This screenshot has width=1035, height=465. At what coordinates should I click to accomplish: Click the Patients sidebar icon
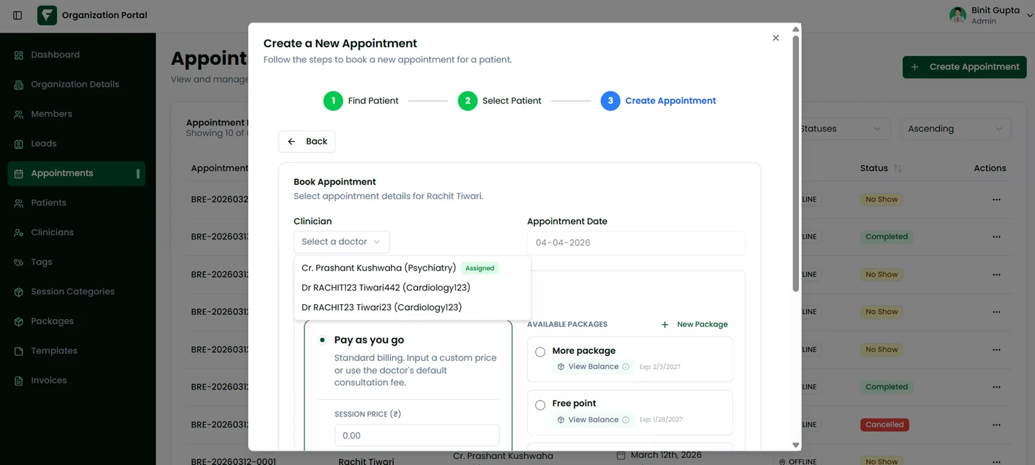pyautogui.click(x=19, y=203)
